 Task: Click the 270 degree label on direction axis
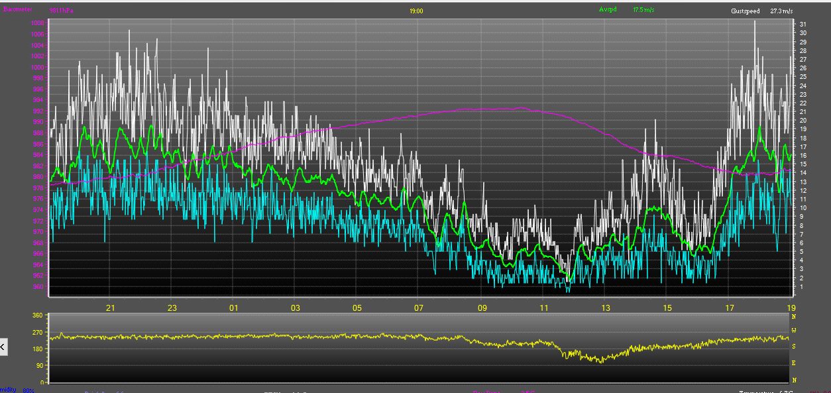click(x=36, y=333)
